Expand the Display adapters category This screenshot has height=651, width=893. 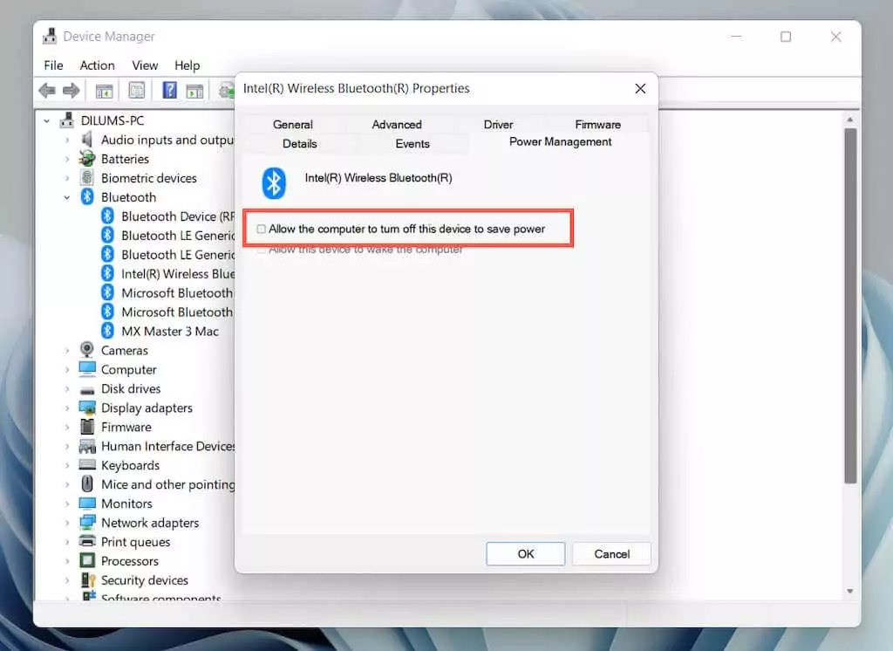(x=67, y=408)
